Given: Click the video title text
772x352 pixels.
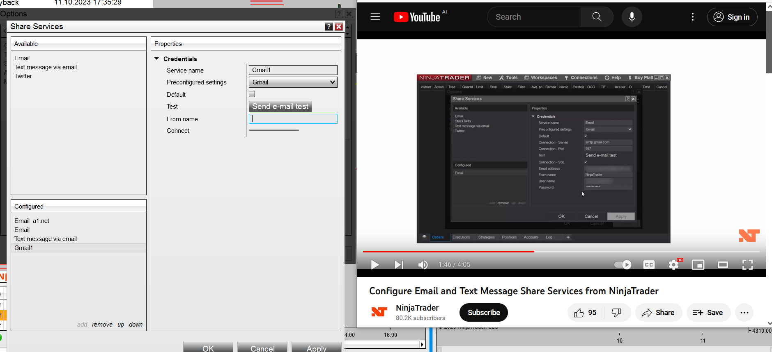Looking at the screenshot, I should (x=514, y=291).
